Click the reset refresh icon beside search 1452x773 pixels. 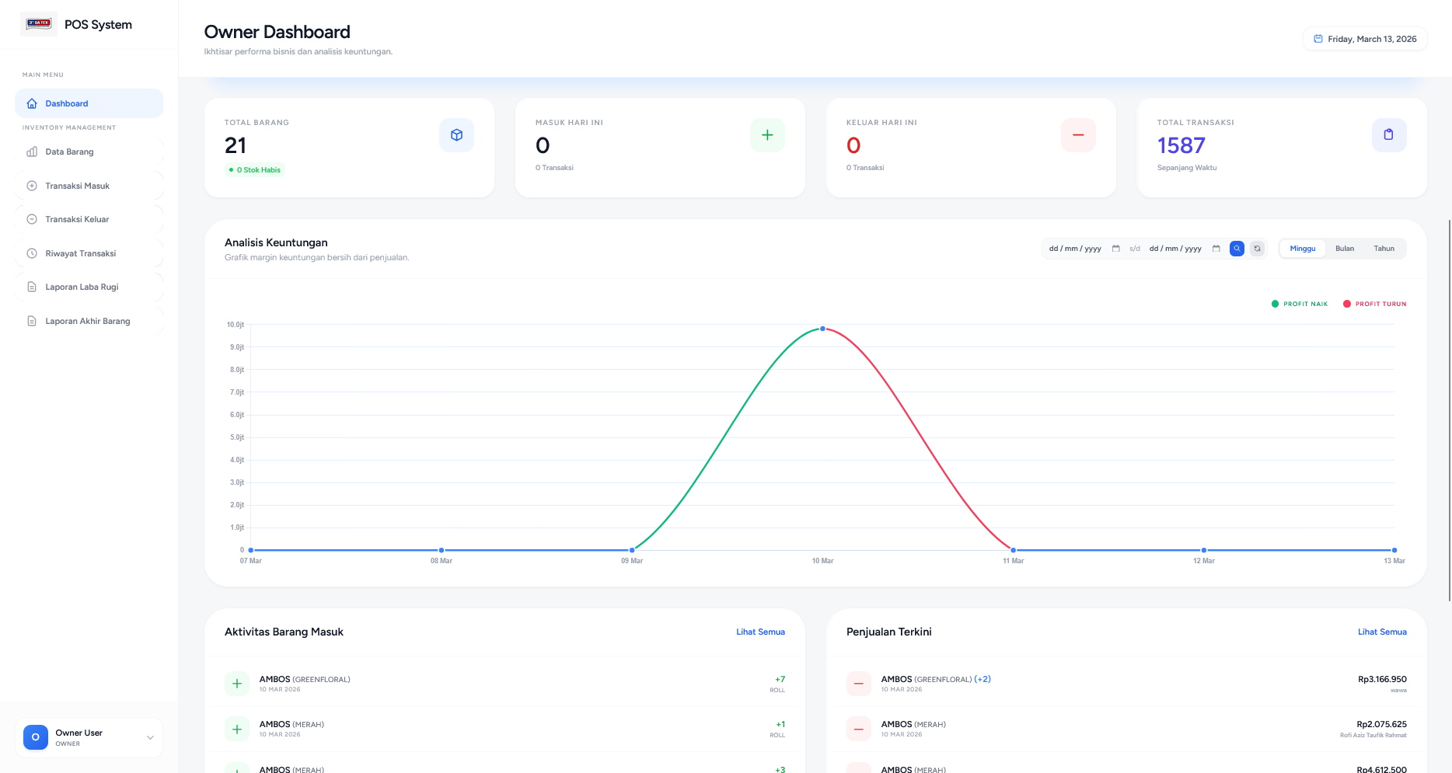1257,249
